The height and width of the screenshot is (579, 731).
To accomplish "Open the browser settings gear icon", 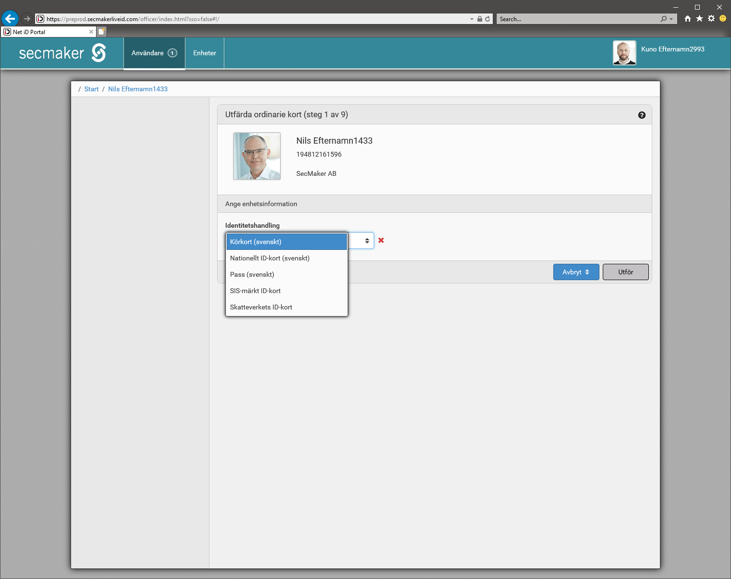I will pos(711,19).
